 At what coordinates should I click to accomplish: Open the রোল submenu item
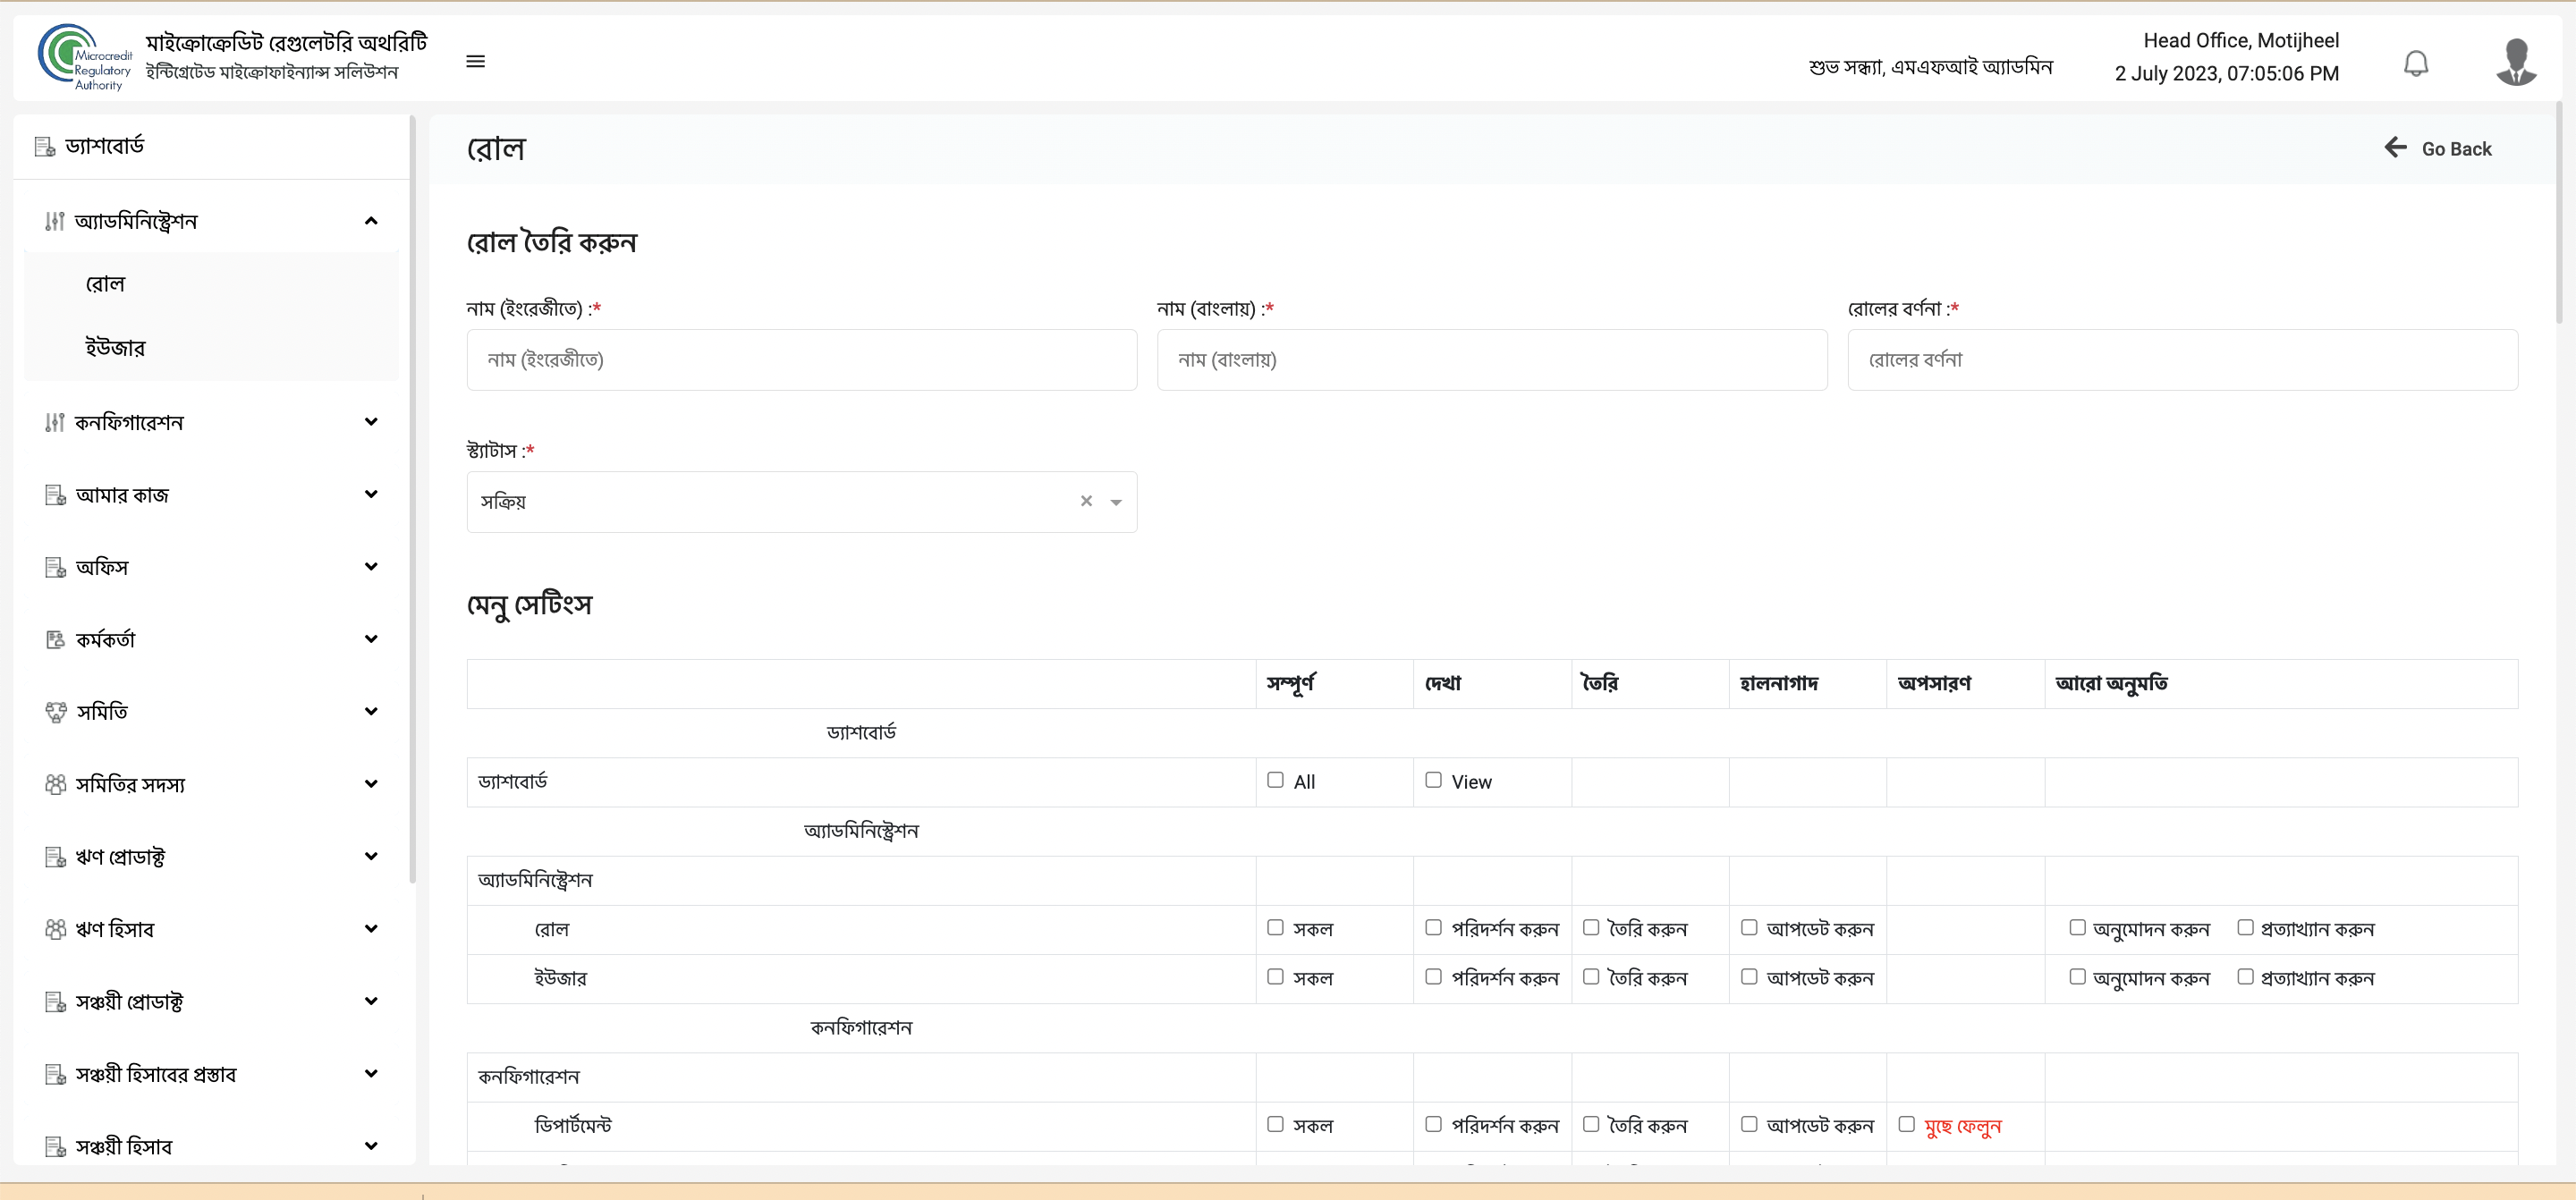coord(211,284)
